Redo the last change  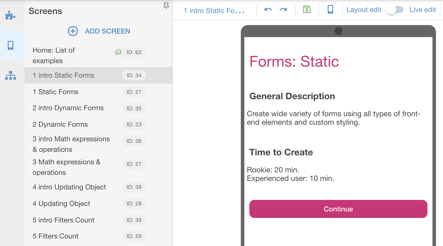pyautogui.click(x=283, y=10)
